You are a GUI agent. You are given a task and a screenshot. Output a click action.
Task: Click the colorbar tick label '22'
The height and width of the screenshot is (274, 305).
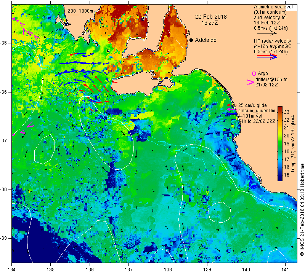point(287,120)
